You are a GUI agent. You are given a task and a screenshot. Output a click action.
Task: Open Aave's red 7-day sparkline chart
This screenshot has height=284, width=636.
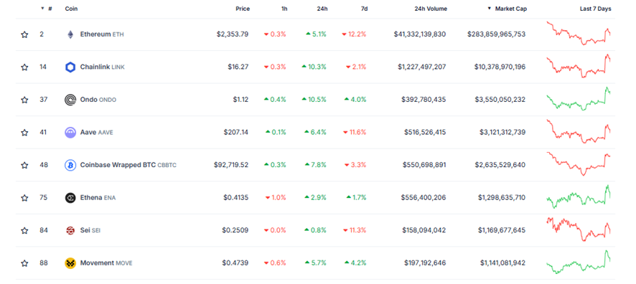579,131
